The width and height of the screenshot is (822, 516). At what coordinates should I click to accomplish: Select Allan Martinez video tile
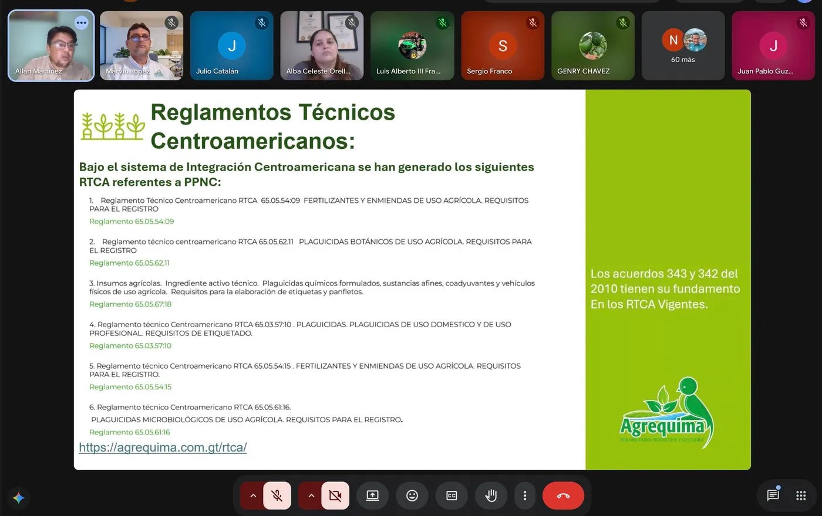(51, 46)
